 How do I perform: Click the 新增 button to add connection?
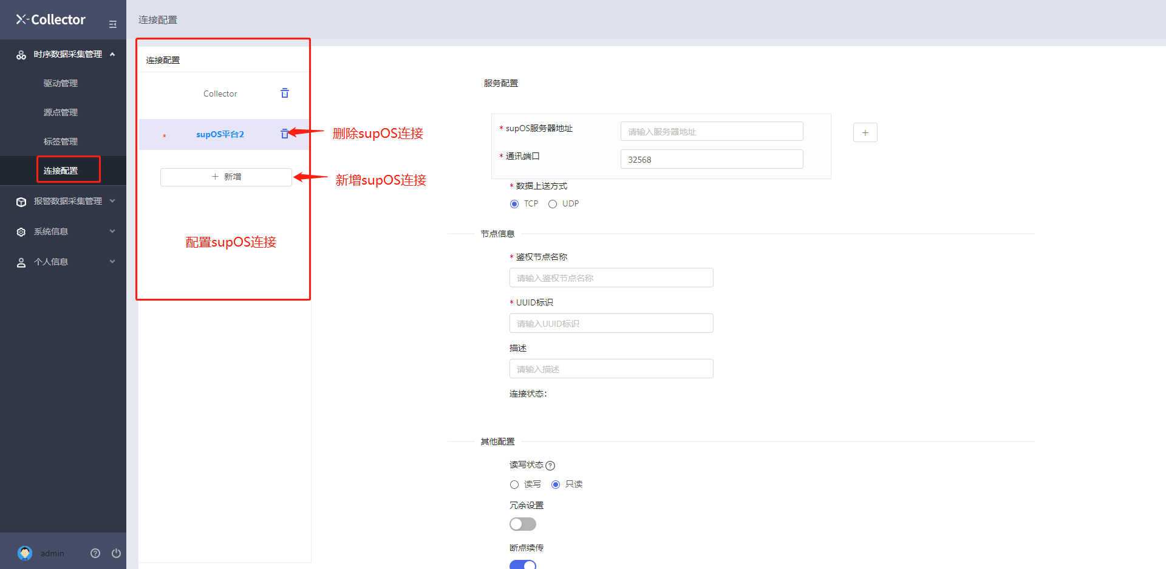click(x=226, y=177)
